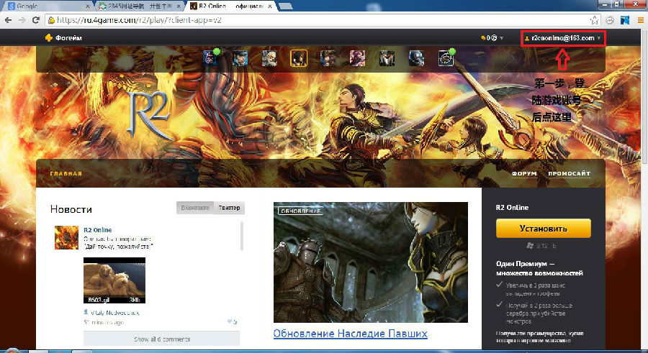The height and width of the screenshot is (353, 648).
Task: Open the ПРОМОСАЙТ link
Action: (569, 174)
